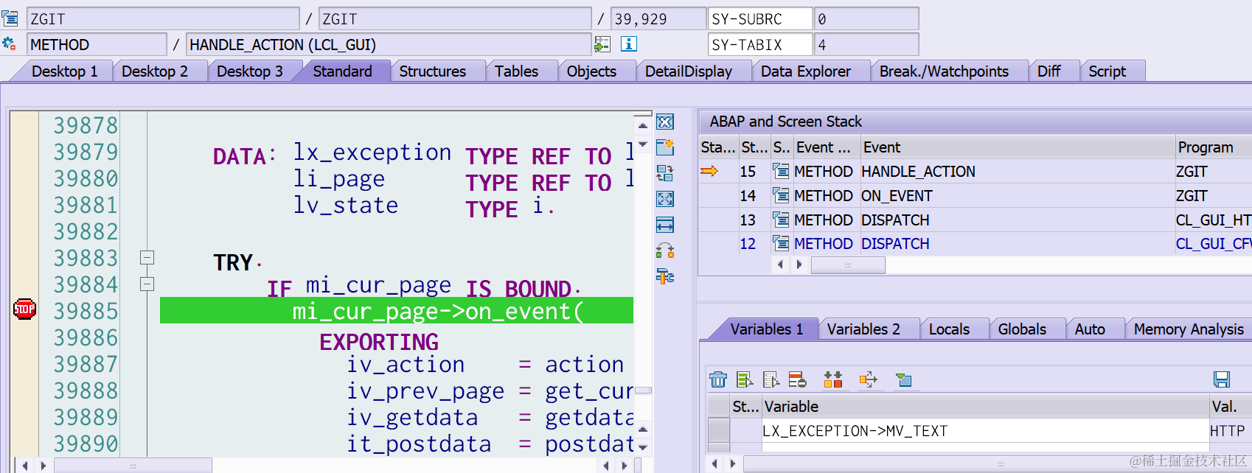Viewport: 1252px width, 473px height.
Task: Click the gray list icon in variables toolbar
Action: [771, 379]
